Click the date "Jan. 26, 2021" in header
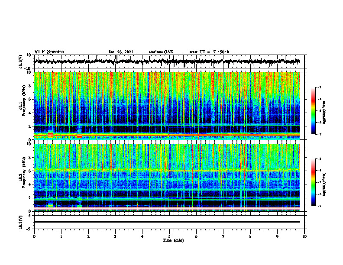Screen dimensions: 343x265 click(121, 52)
